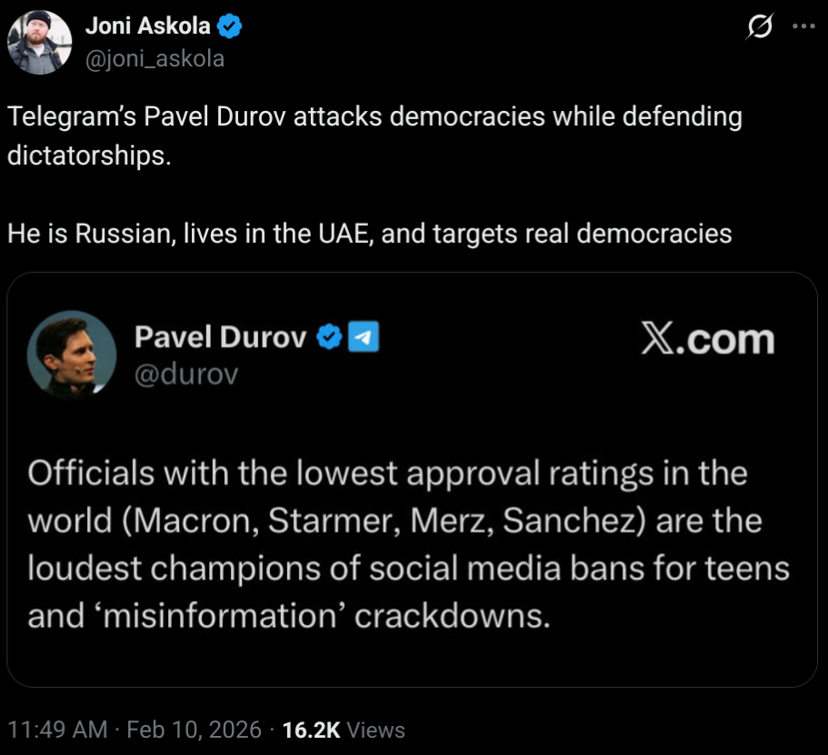Open the 16.2K Views count
Image resolution: width=828 pixels, height=755 pixels.
pyautogui.click(x=344, y=730)
